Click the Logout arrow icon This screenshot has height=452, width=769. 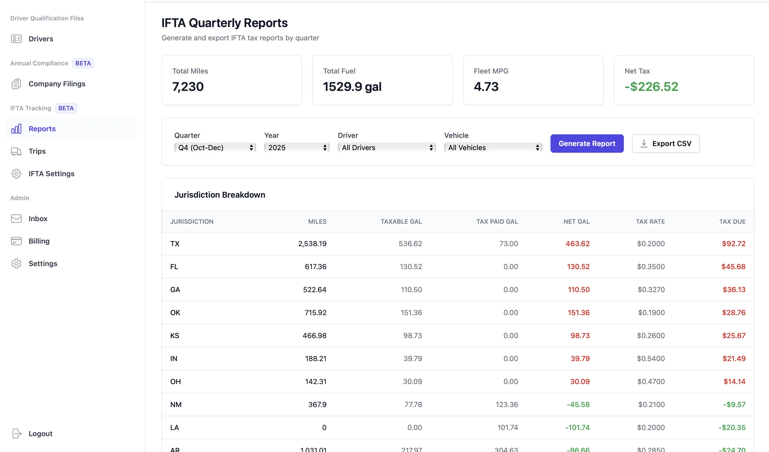[17, 433]
